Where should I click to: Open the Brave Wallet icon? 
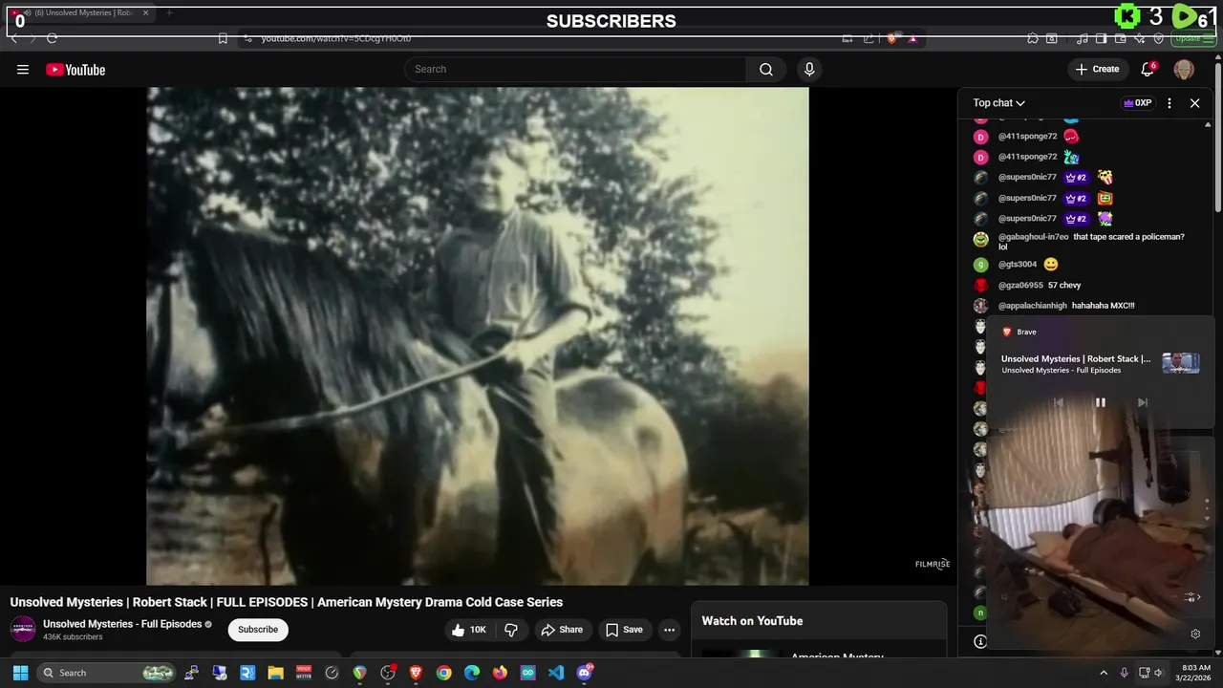1121,38
